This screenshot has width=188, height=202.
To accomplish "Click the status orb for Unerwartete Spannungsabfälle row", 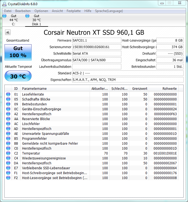I will [8, 133].
